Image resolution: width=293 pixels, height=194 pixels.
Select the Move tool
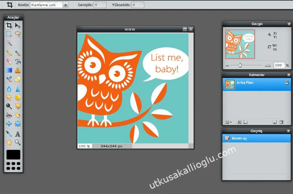point(18,25)
